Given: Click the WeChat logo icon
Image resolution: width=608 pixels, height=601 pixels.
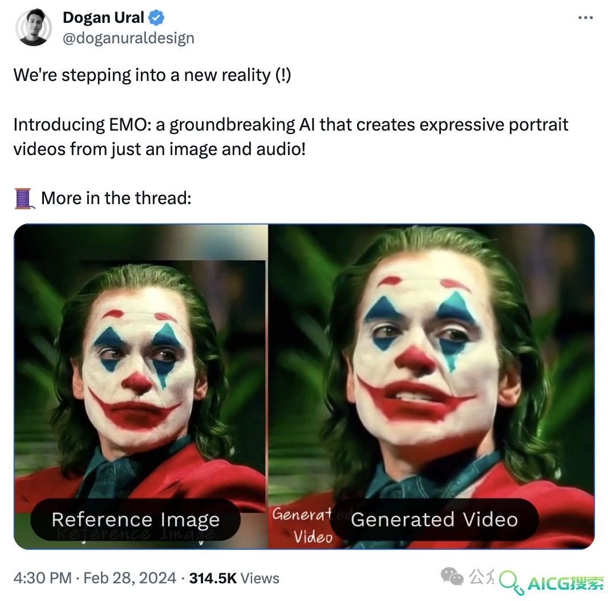Looking at the screenshot, I should coord(452,576).
